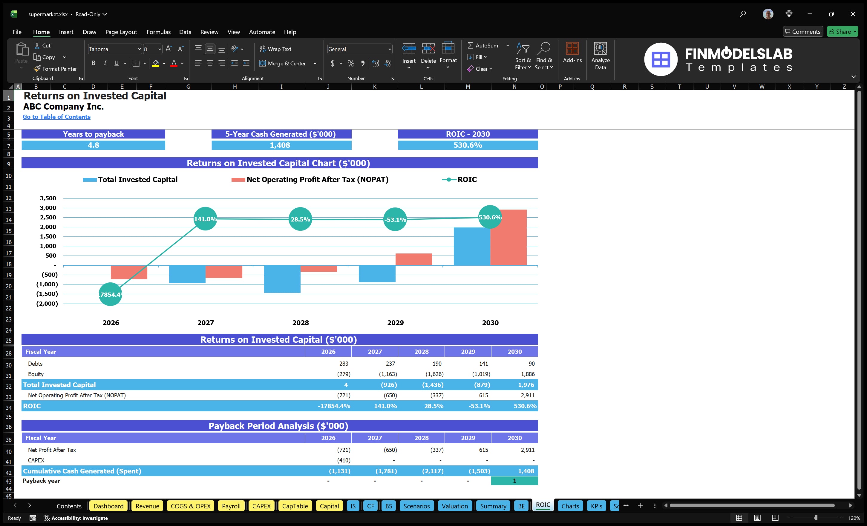Select the Payback year cell showing 1
This screenshot has width=867, height=526.
[x=514, y=481]
